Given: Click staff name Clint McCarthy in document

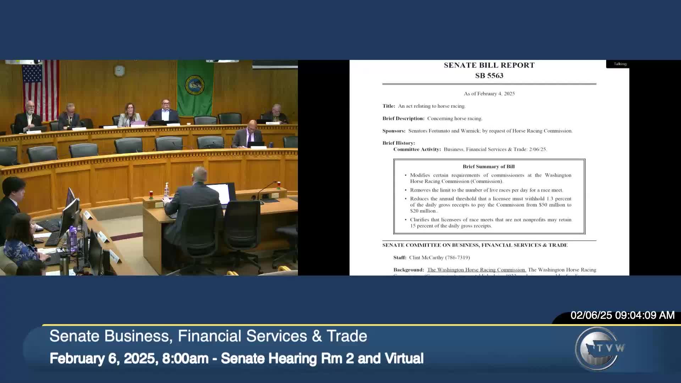Looking at the screenshot, I should tap(426, 257).
